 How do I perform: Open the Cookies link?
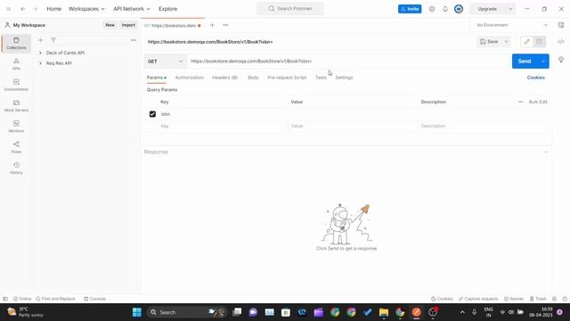536,78
